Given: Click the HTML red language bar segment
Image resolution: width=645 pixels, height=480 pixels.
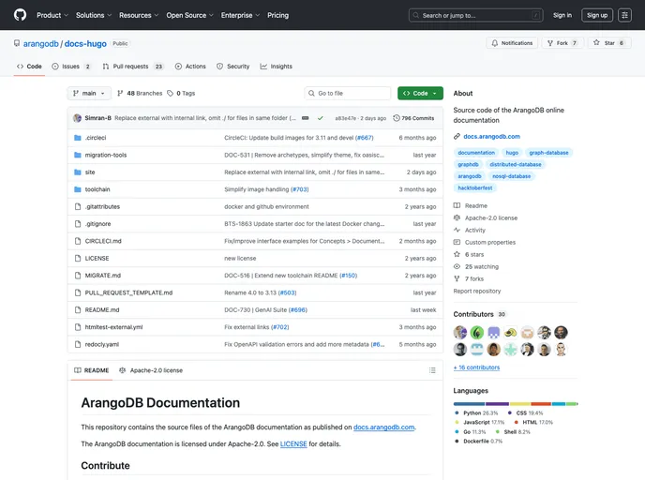Looking at the screenshot, I should click(541, 404).
